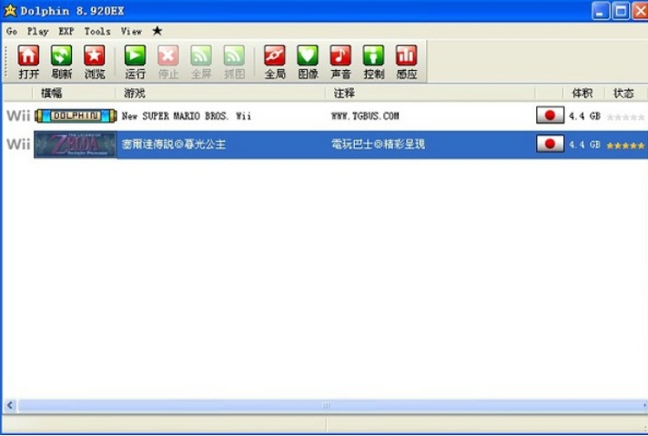Click the 刷新 (Refresh) toolbar icon
The height and width of the screenshot is (436, 648).
tap(61, 55)
